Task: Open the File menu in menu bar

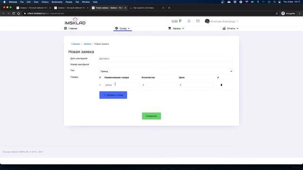Action: coord(22,2)
